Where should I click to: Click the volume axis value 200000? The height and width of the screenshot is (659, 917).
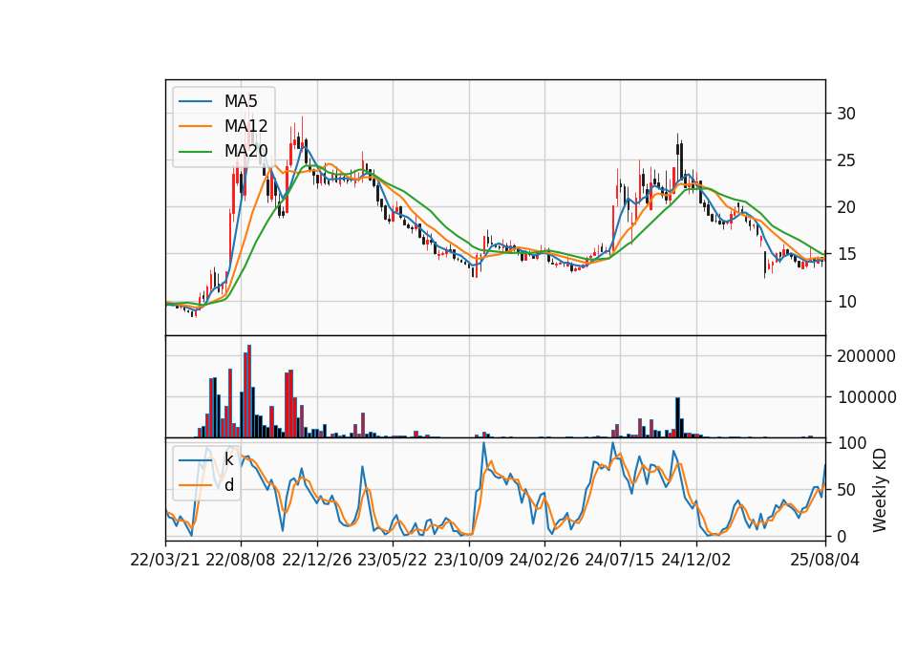[x=866, y=356]
